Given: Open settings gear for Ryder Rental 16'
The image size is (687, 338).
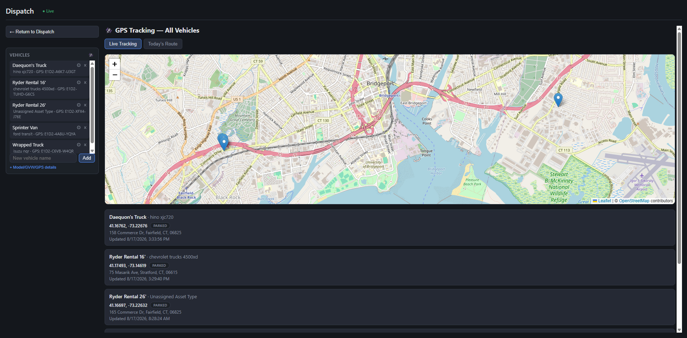Looking at the screenshot, I should click(79, 82).
